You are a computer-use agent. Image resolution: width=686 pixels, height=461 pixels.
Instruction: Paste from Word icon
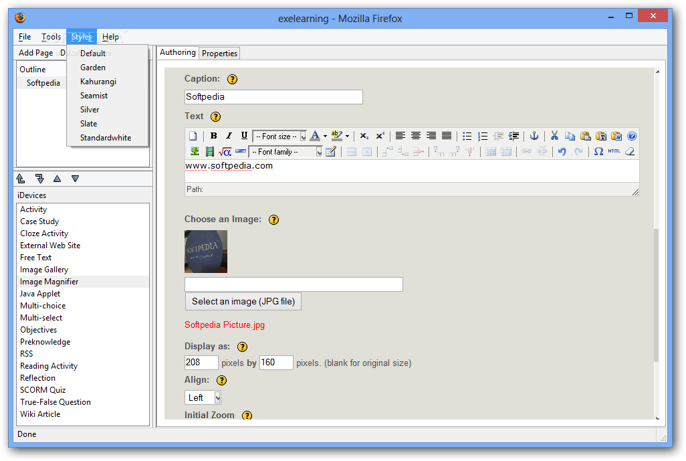click(616, 136)
